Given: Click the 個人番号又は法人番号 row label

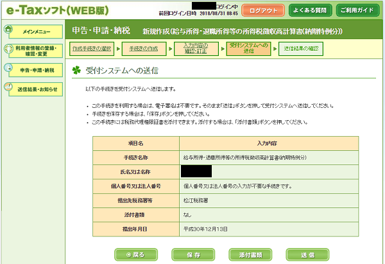Looking at the screenshot, I should coord(136,186).
